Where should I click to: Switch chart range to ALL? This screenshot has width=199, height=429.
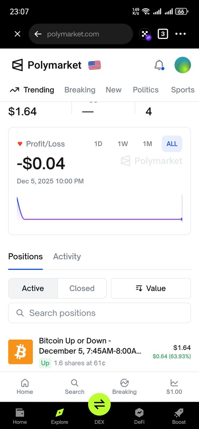tap(172, 144)
